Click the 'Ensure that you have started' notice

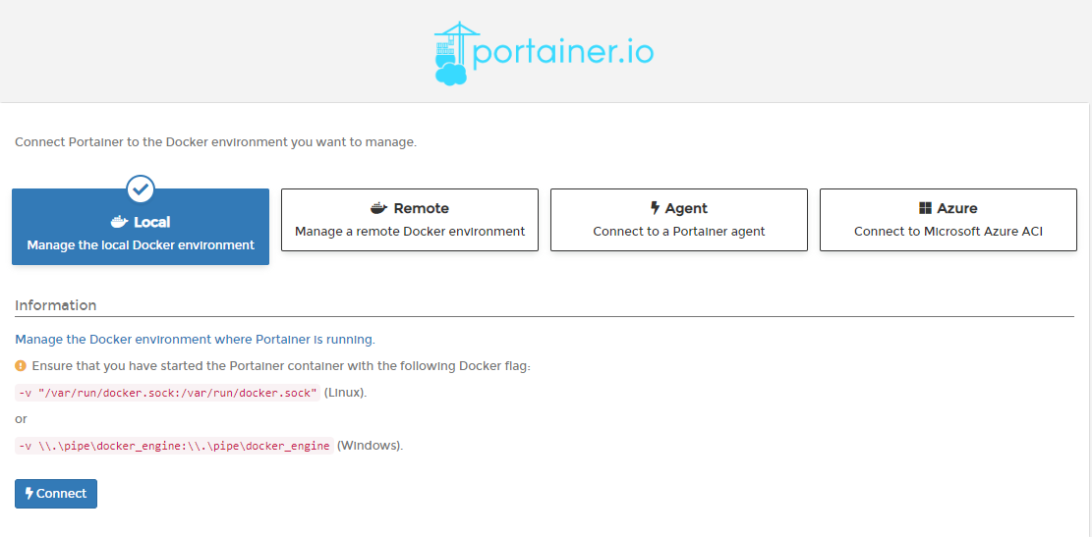(281, 366)
